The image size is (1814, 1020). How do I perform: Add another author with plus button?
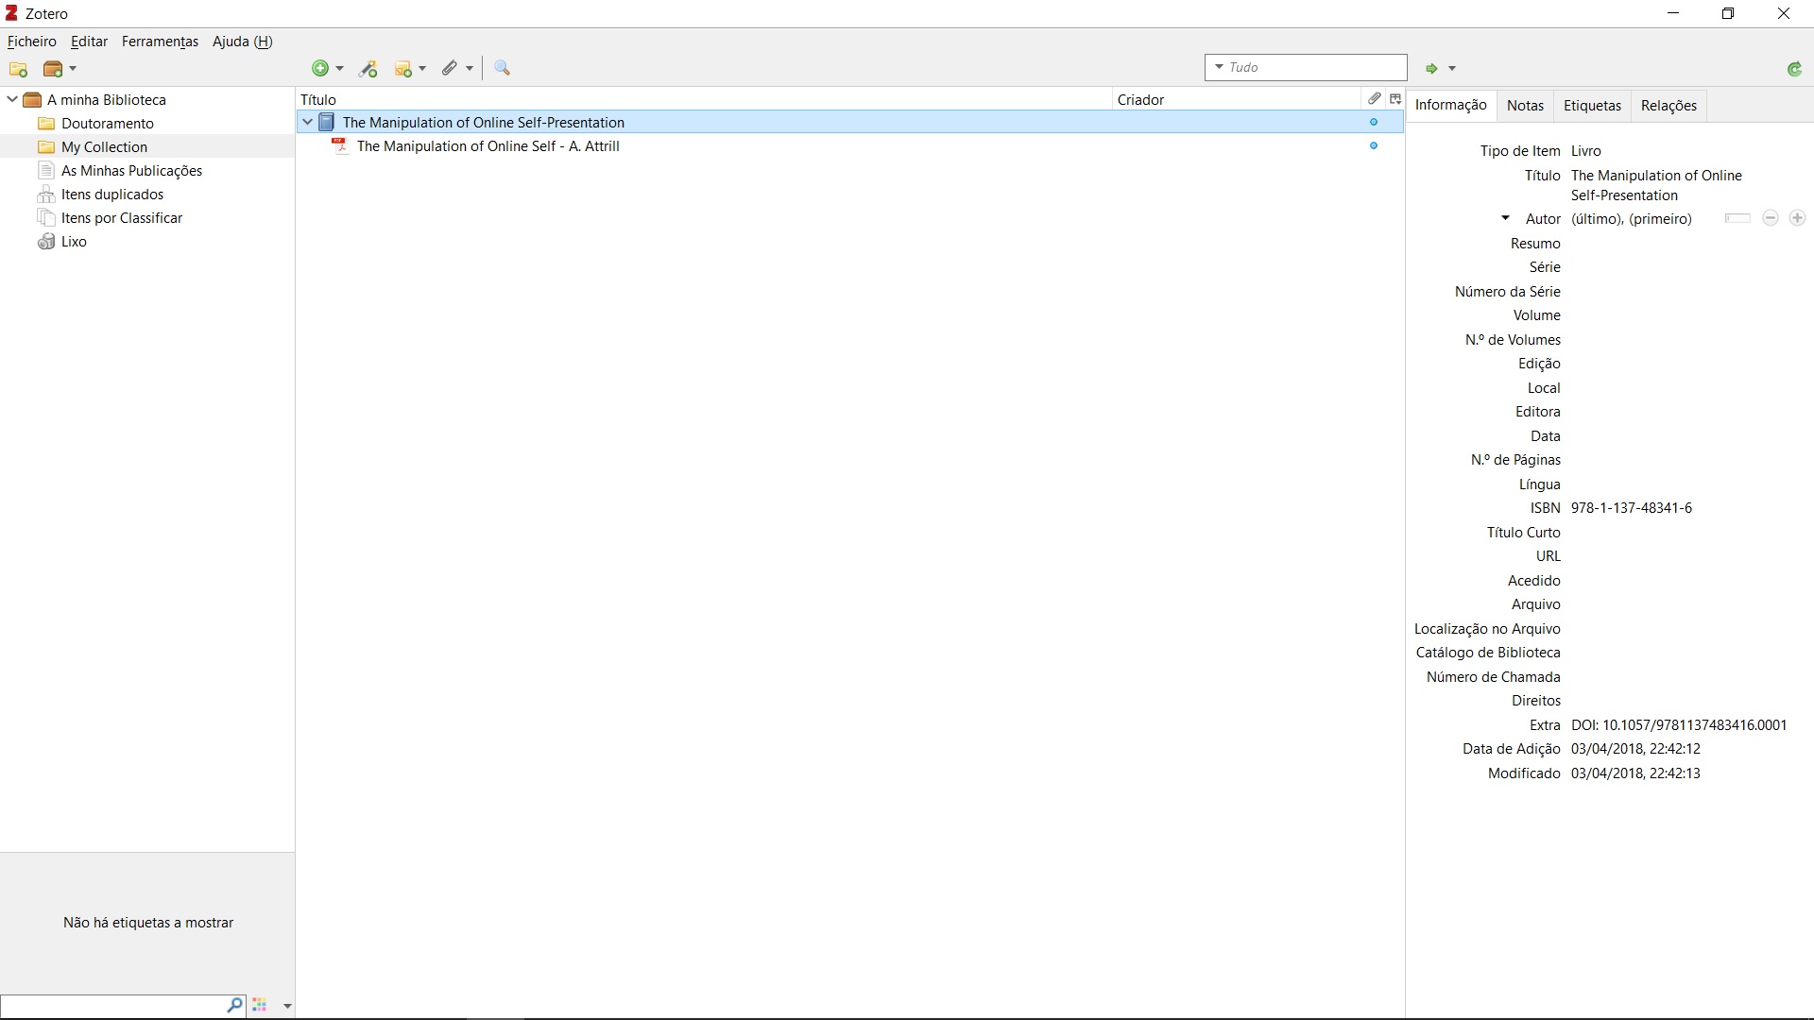[x=1797, y=218]
